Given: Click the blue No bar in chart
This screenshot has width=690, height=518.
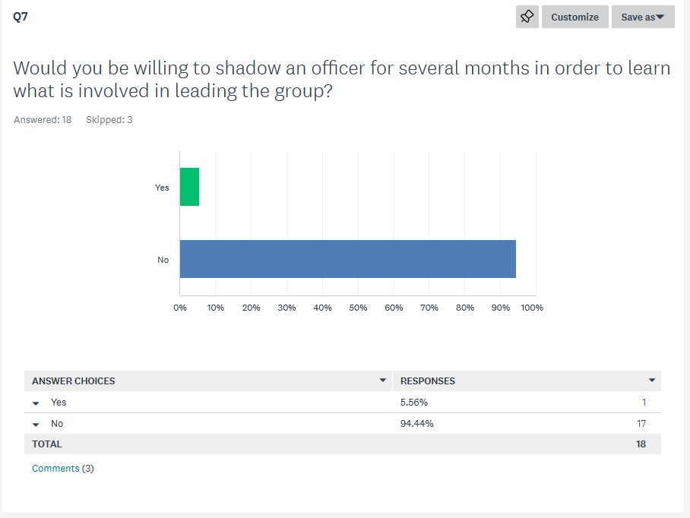Looking at the screenshot, I should tap(347, 259).
